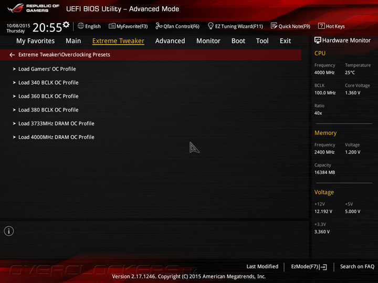This screenshot has height=283, width=378.
Task: Expand arrow beside Load Gamers' OC Profile
Action: [x=14, y=69]
